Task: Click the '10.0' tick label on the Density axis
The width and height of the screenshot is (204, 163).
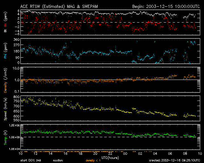Action: tap(16, 68)
